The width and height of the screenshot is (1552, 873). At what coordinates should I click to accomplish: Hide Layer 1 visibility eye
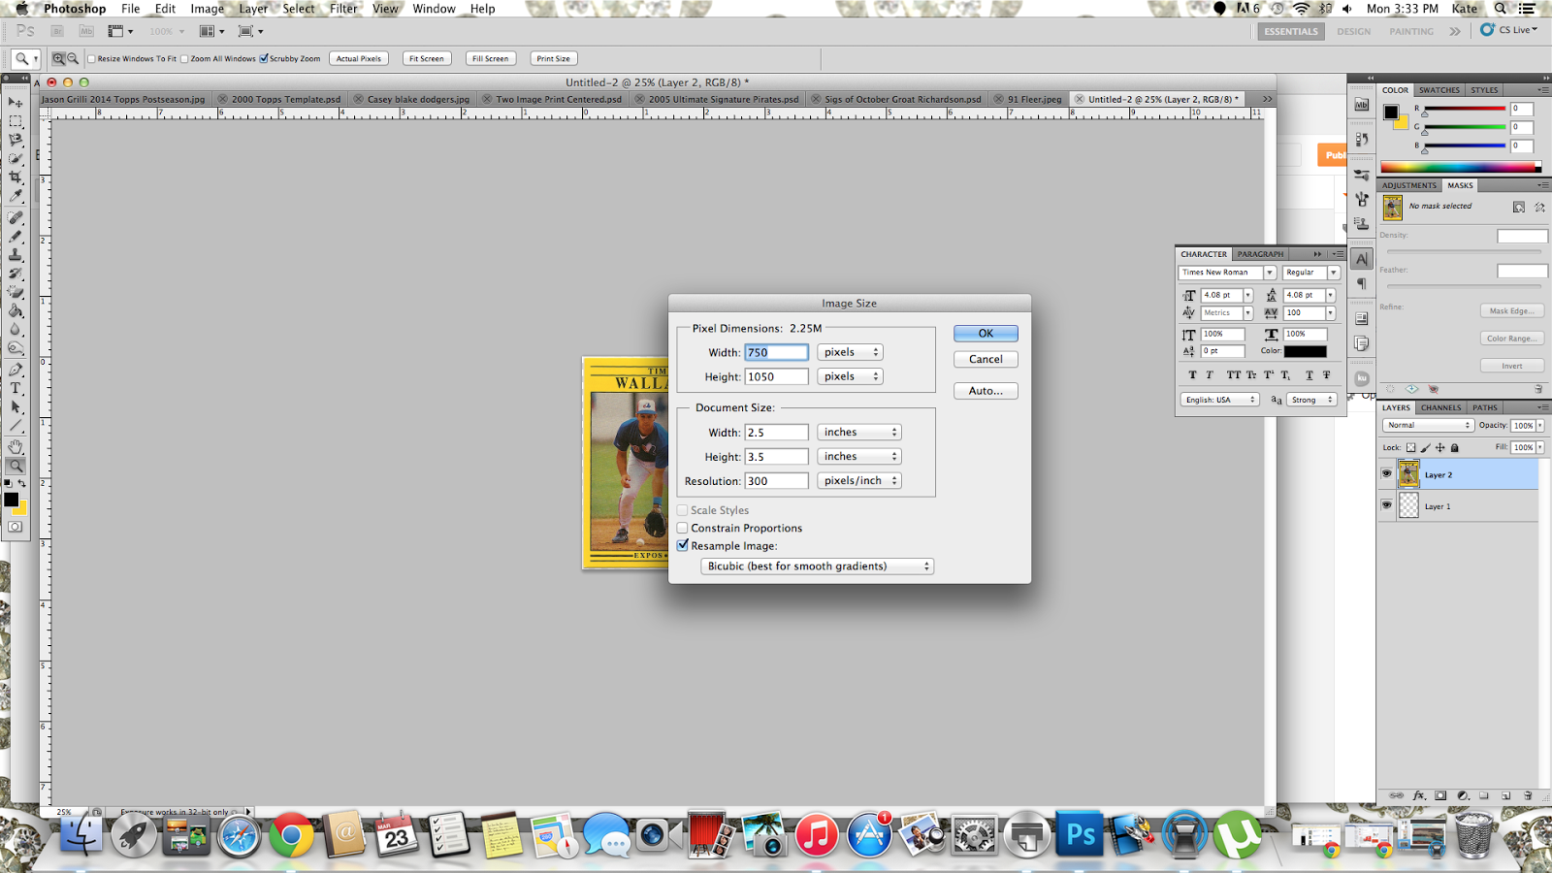pos(1386,505)
